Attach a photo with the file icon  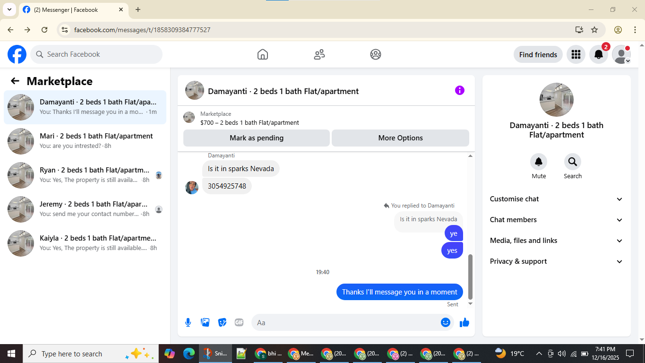coord(205,322)
